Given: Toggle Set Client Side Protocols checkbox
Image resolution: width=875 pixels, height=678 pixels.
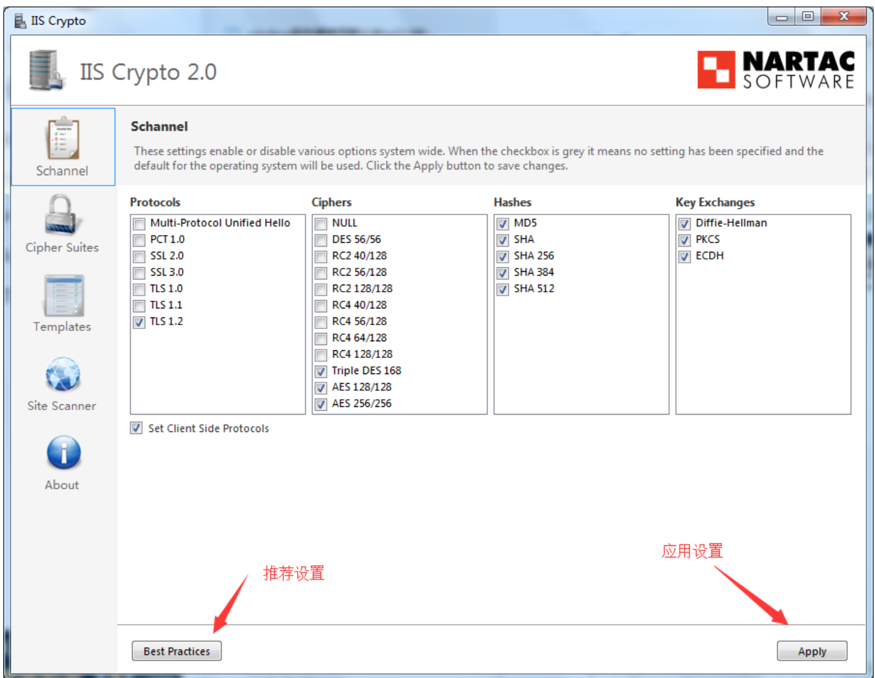Looking at the screenshot, I should pos(136,428).
